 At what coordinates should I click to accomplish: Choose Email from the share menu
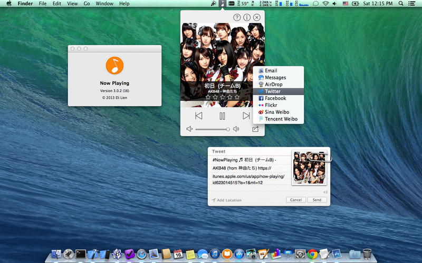click(279, 70)
